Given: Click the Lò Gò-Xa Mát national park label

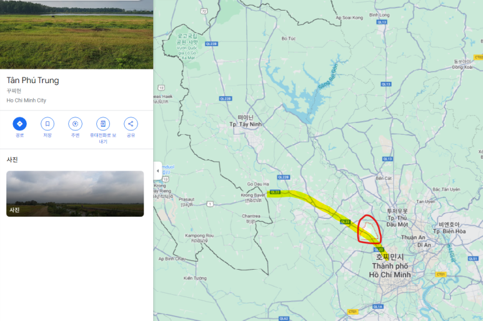Looking at the screenshot, I should 187,46.
